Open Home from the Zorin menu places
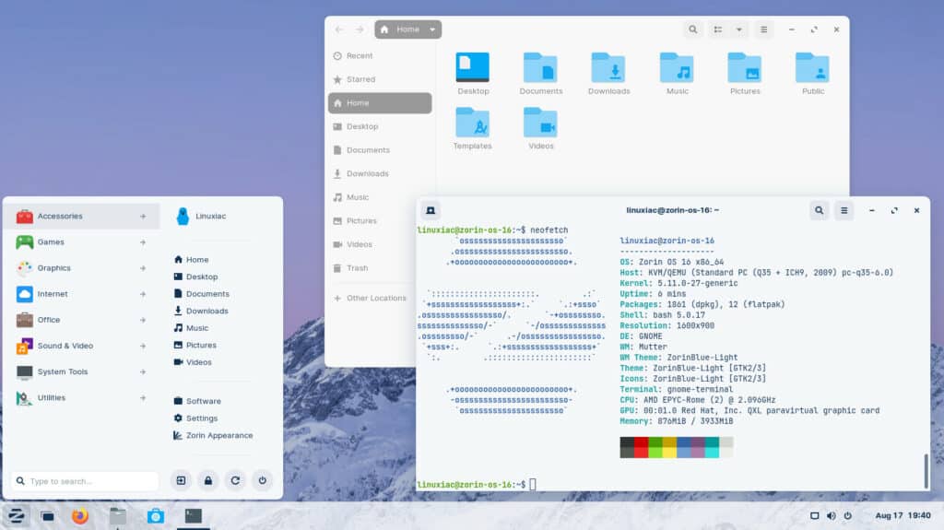This screenshot has height=530, width=944. pos(192,260)
